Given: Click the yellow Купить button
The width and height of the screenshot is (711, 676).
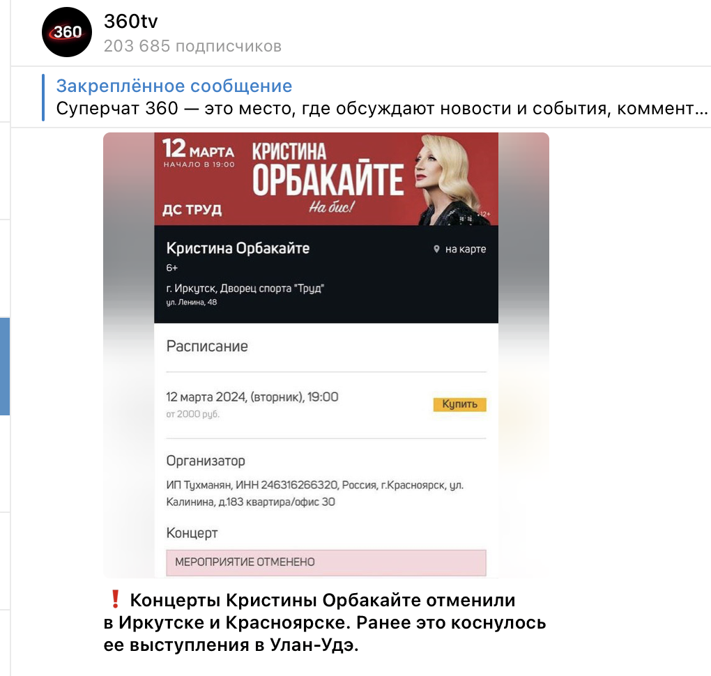Looking at the screenshot, I should coord(460,404).
